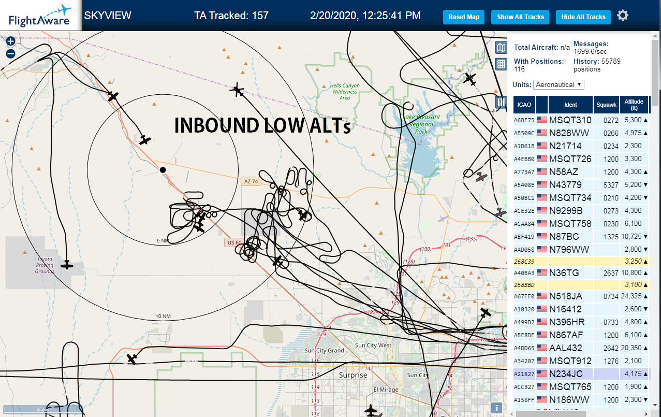Select aircraft N21714 in the list
661x417 pixels.
(x=581, y=146)
